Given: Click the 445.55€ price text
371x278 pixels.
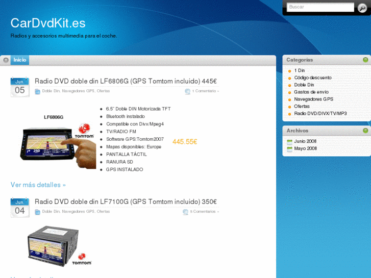Looking at the screenshot, I should [x=185, y=142].
